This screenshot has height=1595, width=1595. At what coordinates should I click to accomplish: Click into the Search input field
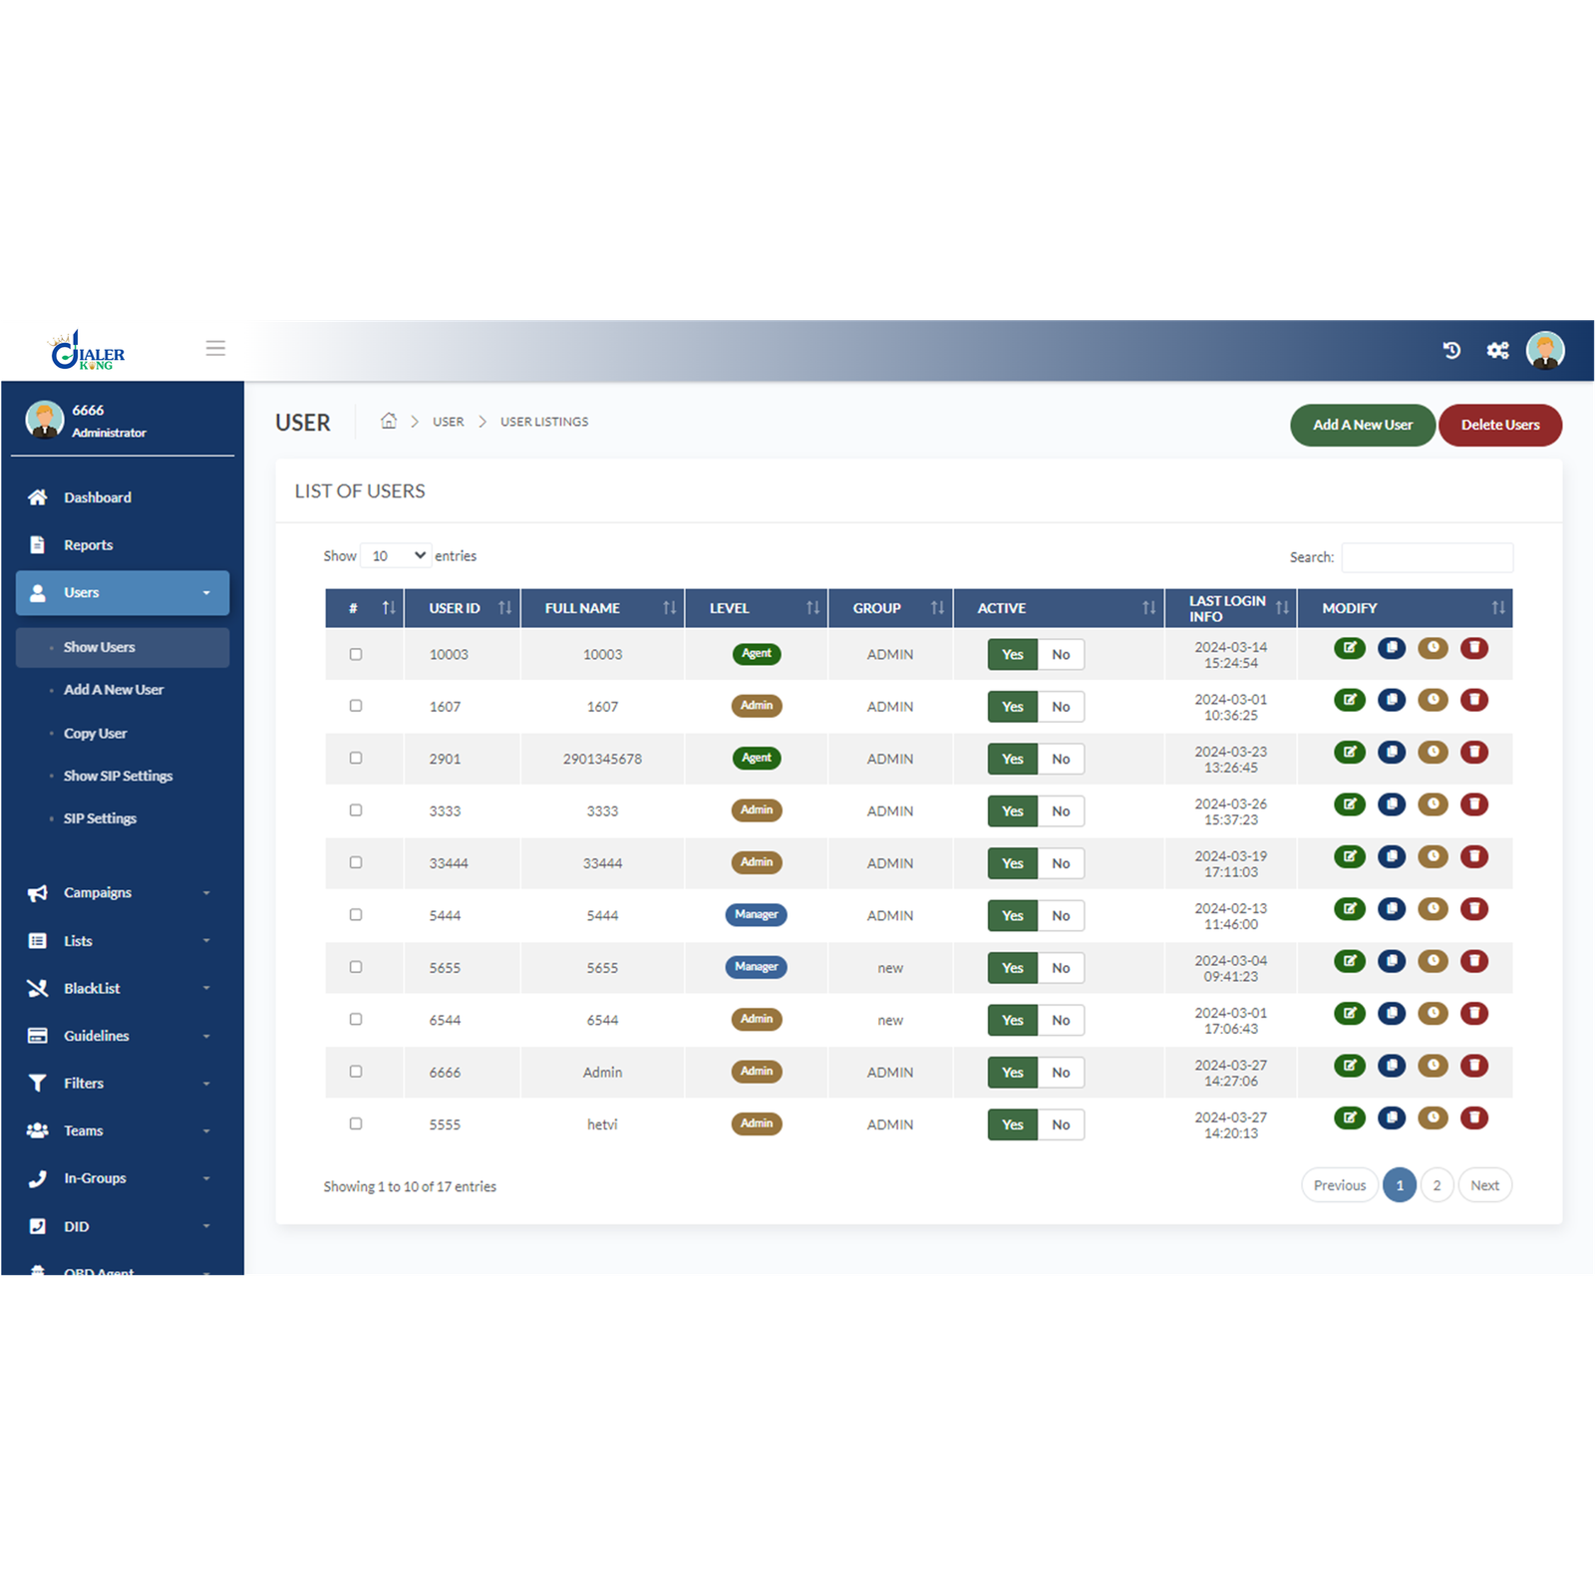point(1428,557)
